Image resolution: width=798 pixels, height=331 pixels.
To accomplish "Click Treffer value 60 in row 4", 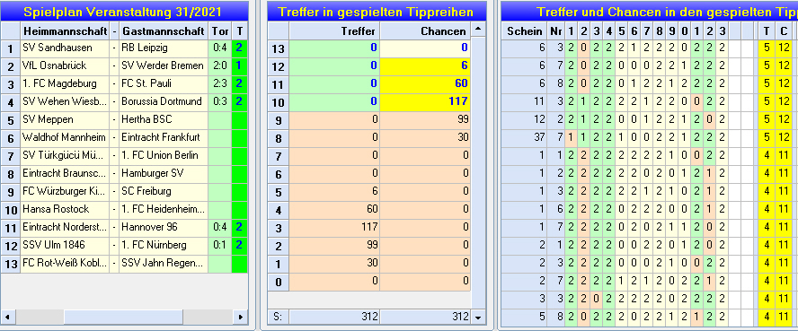I will pyautogui.click(x=334, y=210).
